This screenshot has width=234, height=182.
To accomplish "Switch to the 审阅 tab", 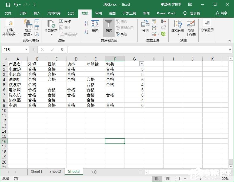I will click(x=99, y=13).
